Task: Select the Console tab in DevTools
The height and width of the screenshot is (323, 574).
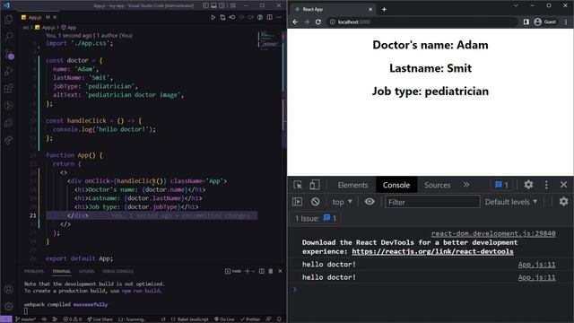Action: (396, 185)
